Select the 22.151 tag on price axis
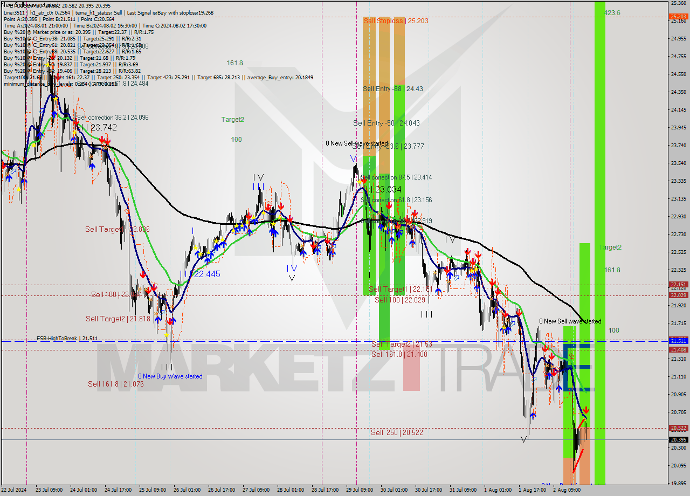This screenshot has height=496, width=690. pyautogui.click(x=678, y=285)
